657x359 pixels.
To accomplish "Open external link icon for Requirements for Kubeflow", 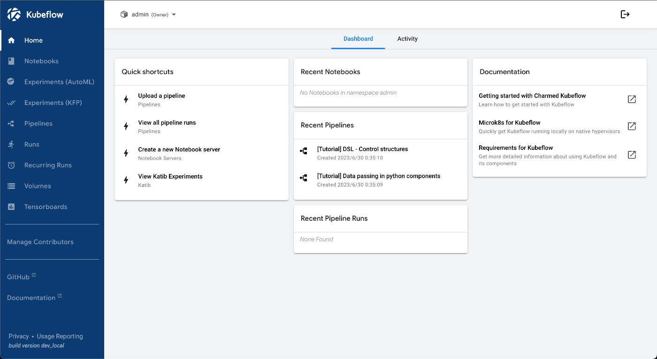I will point(632,155).
